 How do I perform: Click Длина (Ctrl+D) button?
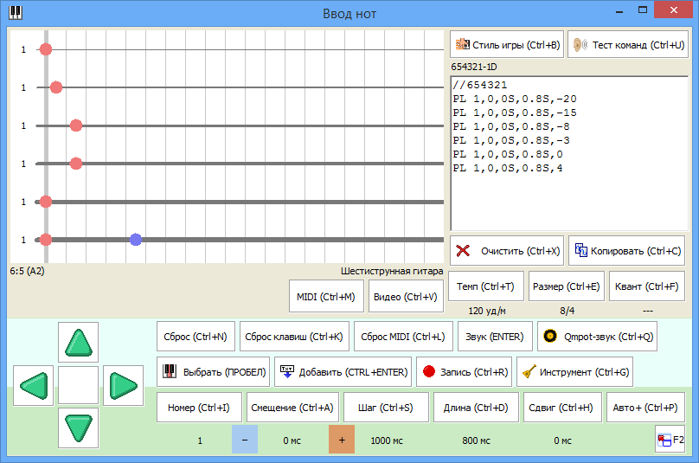pyautogui.click(x=476, y=408)
